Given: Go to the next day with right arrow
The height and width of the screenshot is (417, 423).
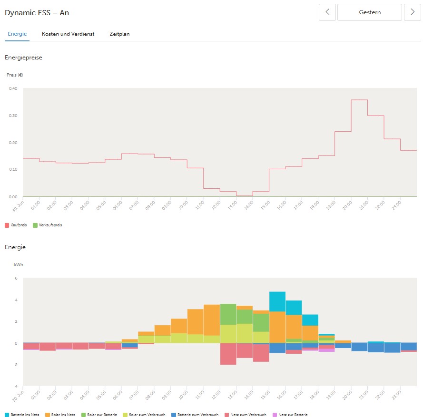Looking at the screenshot, I should pos(412,12).
